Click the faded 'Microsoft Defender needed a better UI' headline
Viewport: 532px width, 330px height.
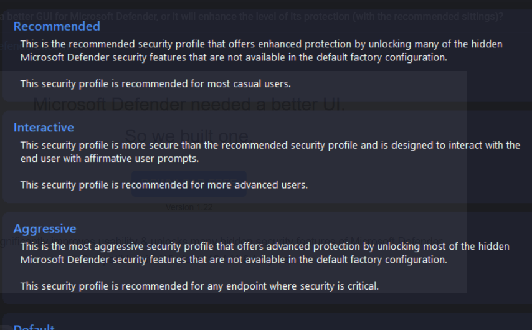point(188,105)
